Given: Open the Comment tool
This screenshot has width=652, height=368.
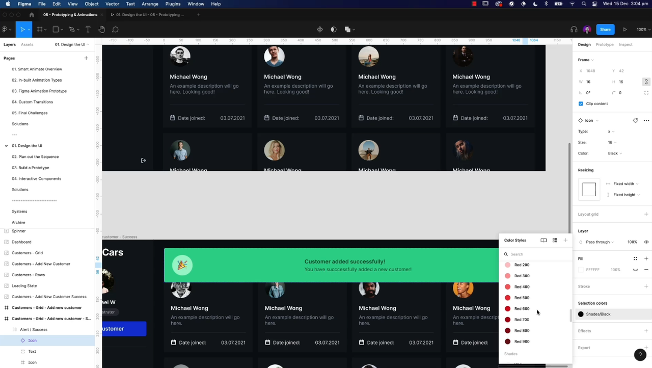Looking at the screenshot, I should [115, 29].
